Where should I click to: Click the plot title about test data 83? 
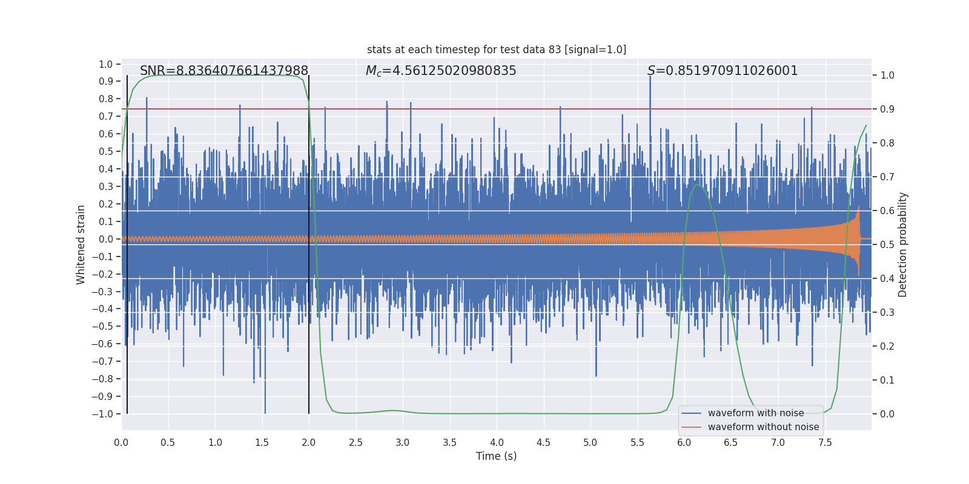click(x=497, y=50)
